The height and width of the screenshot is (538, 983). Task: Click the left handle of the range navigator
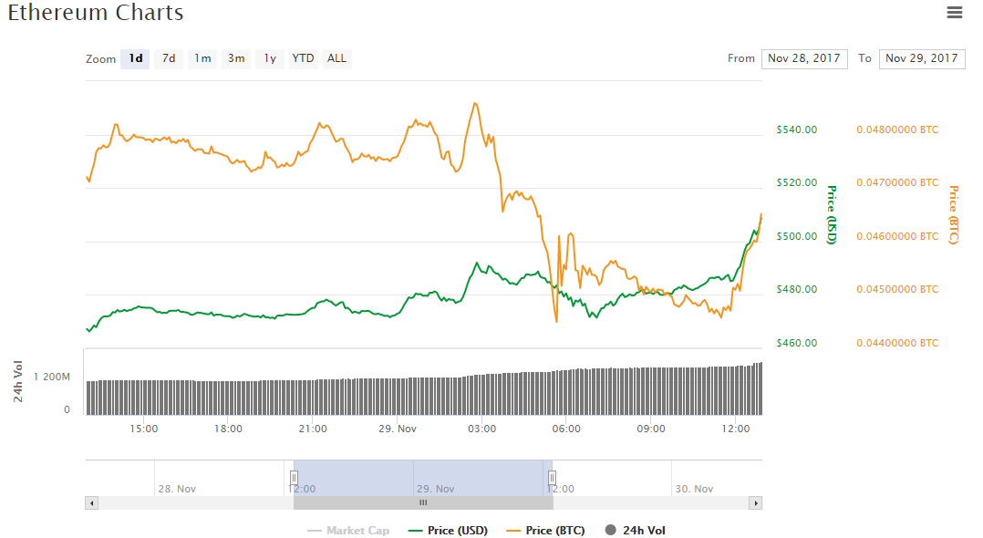pos(294,477)
